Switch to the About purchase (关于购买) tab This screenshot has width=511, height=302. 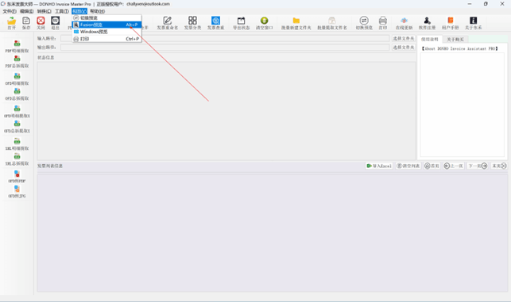pyautogui.click(x=455, y=40)
